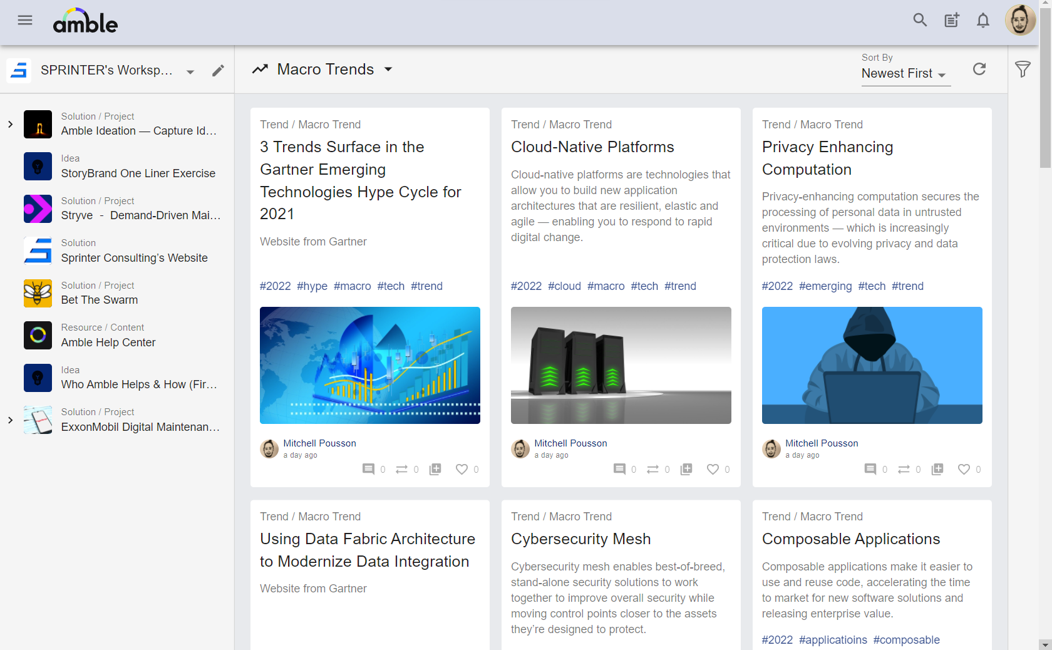Screen dimensions: 1052x650
Task: Like the Gartner Hype Cycle card
Action: [462, 469]
